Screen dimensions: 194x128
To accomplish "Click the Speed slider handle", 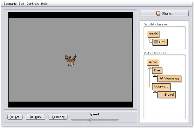I will click(x=91, y=120).
